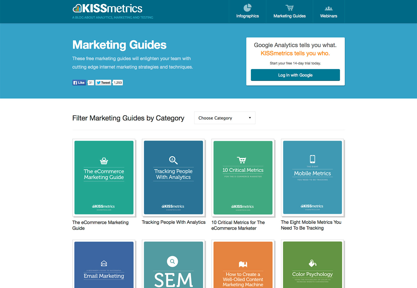Open the Tracking People With Analytics title link
The height and width of the screenshot is (288, 417).
tap(174, 222)
